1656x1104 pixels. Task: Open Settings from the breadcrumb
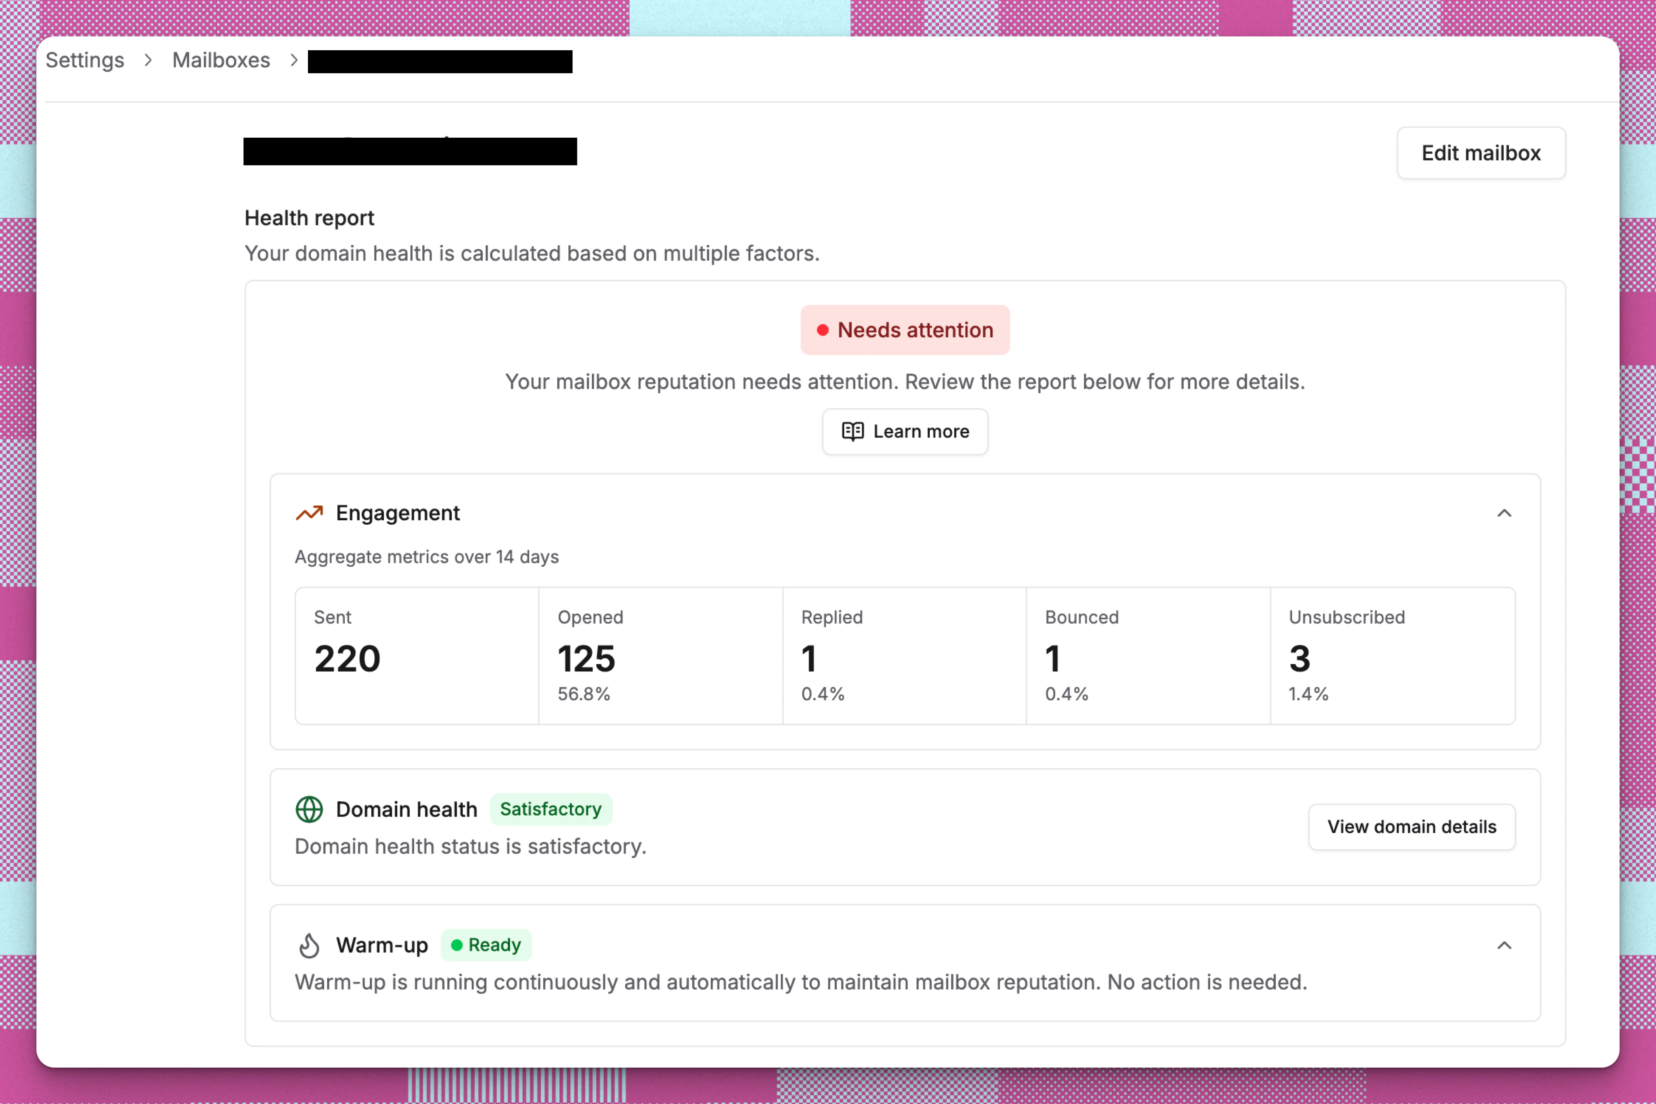click(x=84, y=61)
